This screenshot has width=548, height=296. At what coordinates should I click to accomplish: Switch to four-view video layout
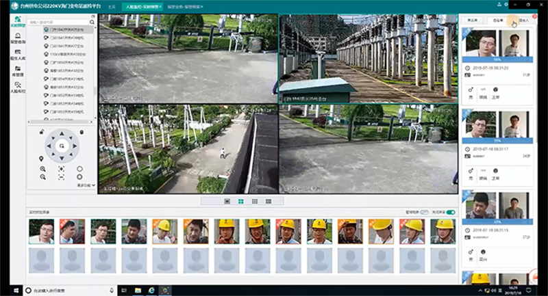(x=241, y=201)
